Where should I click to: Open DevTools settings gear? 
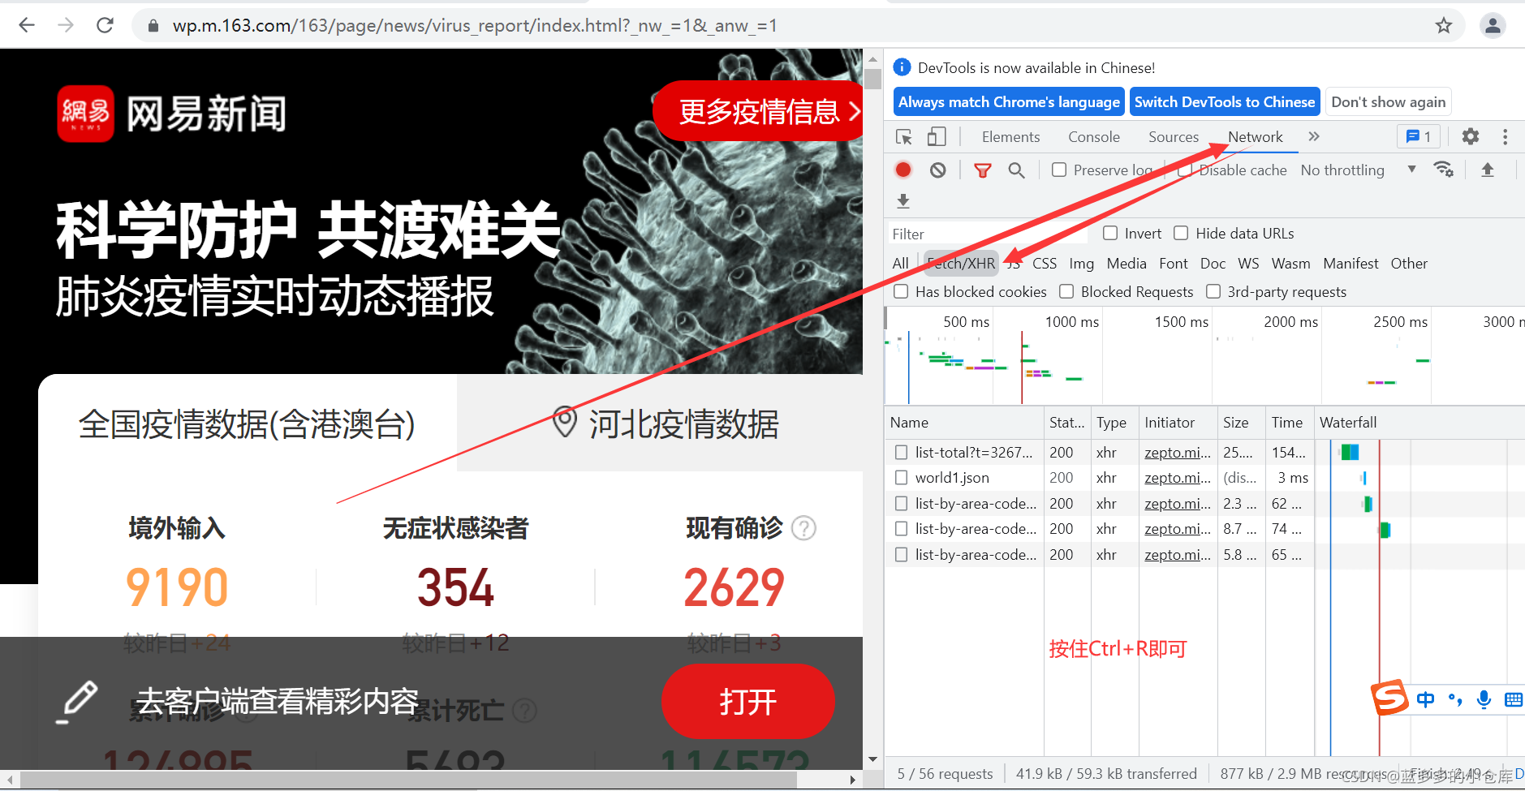1470,136
